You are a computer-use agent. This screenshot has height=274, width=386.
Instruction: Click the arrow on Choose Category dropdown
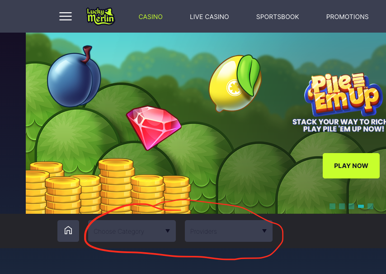click(x=168, y=231)
